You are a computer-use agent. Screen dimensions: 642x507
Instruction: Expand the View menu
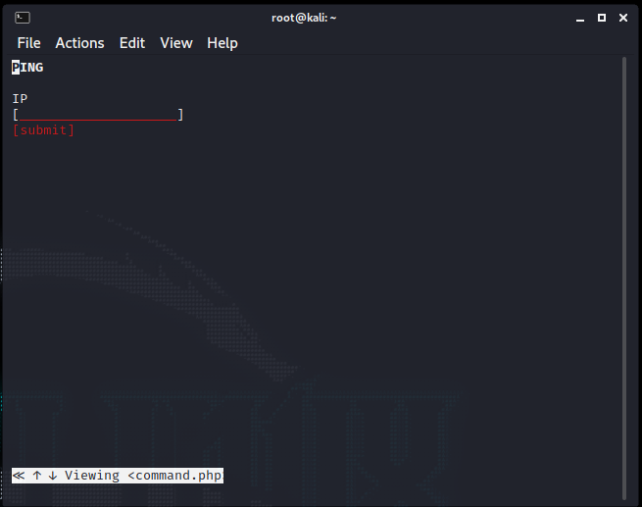click(x=176, y=43)
